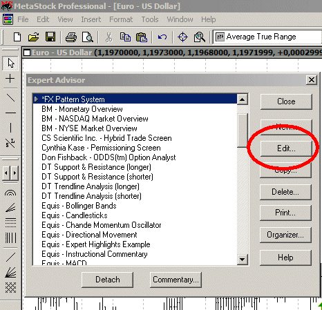Select the Fibonacci fan tool
Image resolution: width=322 pixels, height=310 pixels.
[10, 208]
